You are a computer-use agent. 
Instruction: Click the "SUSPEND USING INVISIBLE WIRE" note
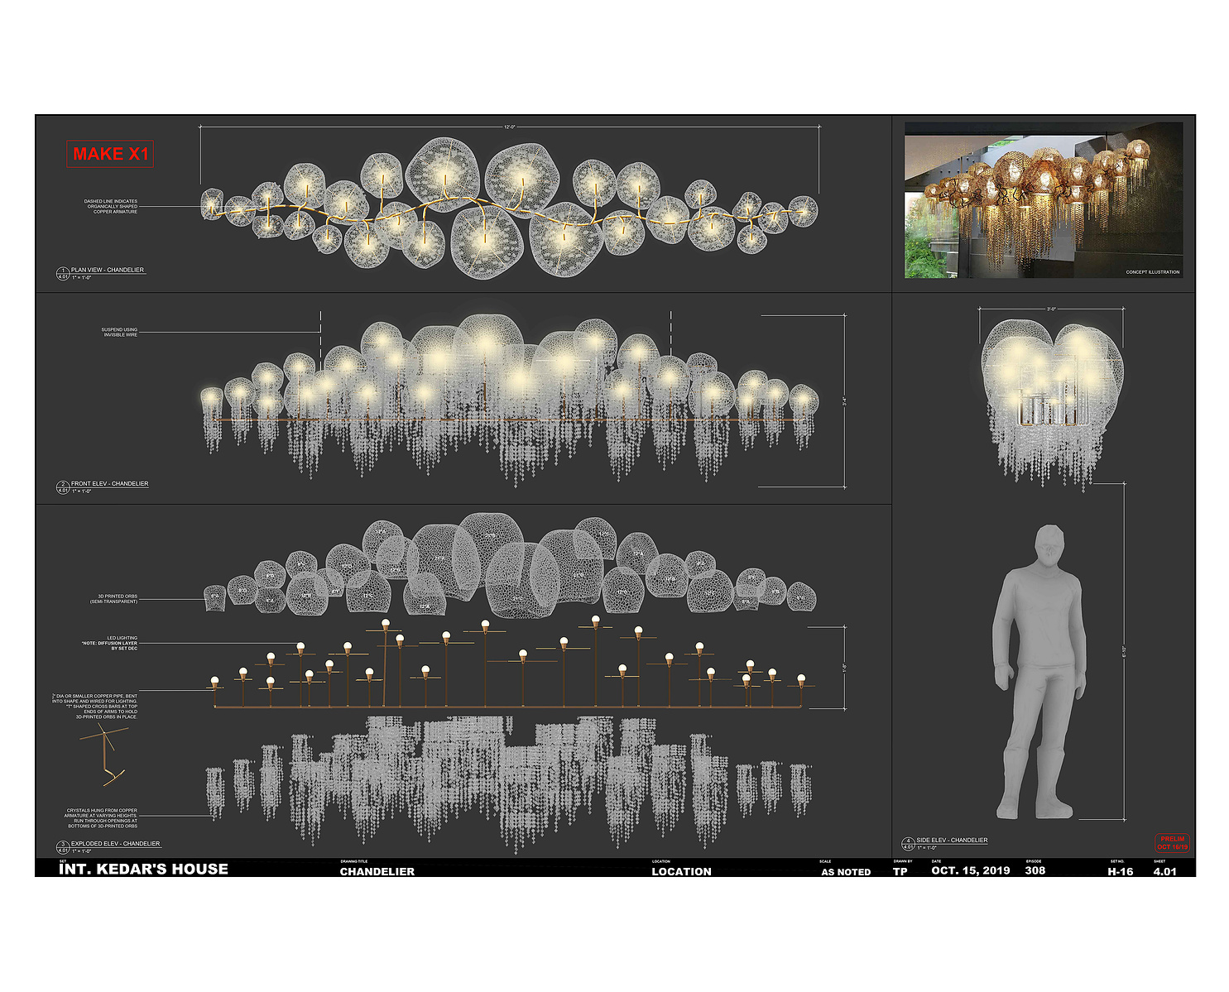pyautogui.click(x=119, y=332)
